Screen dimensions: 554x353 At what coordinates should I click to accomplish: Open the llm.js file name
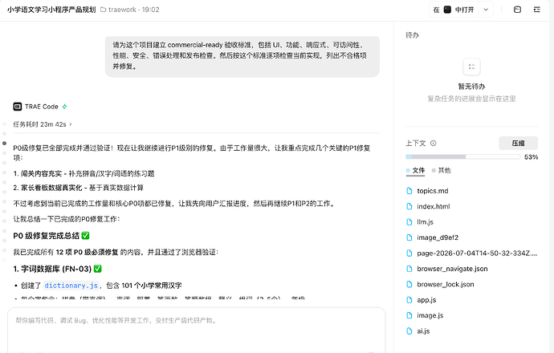[x=425, y=222]
